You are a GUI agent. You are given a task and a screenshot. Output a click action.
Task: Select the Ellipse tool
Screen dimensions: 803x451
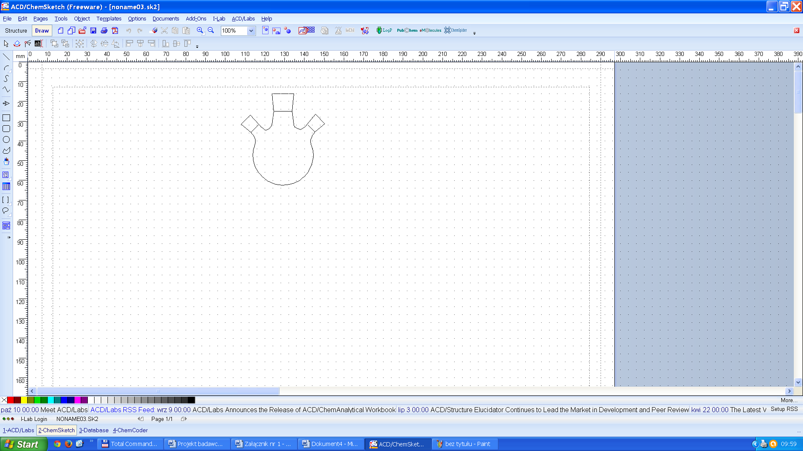[x=6, y=139]
